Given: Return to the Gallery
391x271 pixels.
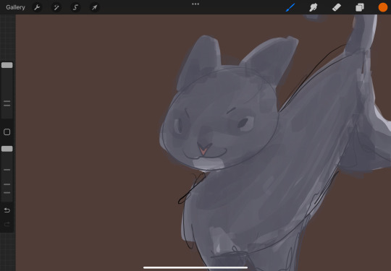Looking at the screenshot, I should [x=15, y=7].
